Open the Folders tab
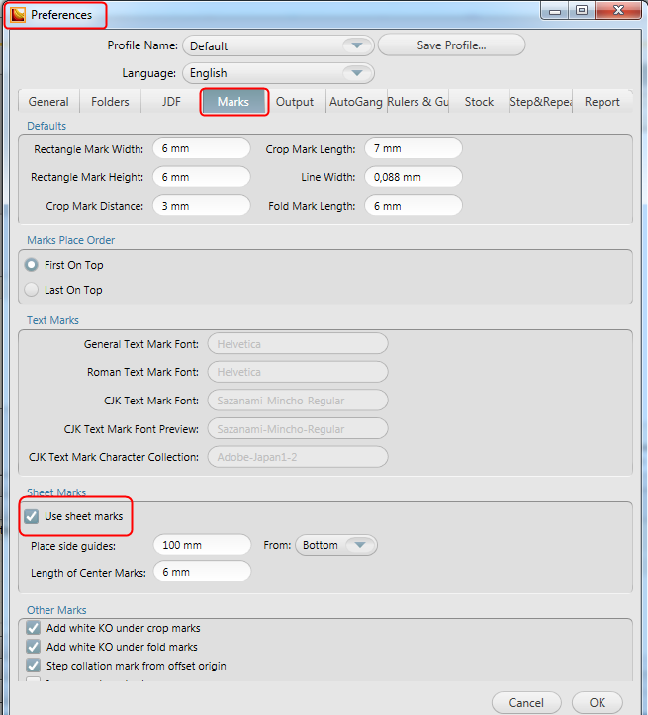The height and width of the screenshot is (715, 648). click(110, 101)
